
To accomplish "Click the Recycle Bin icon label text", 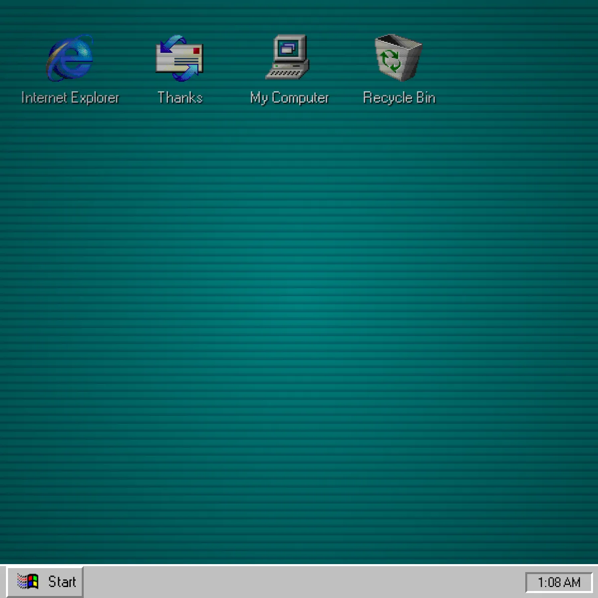I will click(399, 98).
